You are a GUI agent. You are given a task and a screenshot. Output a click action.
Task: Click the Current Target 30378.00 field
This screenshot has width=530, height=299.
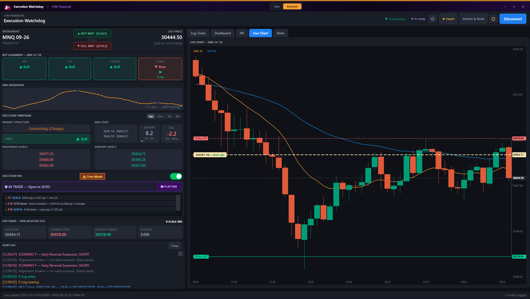click(x=115, y=232)
